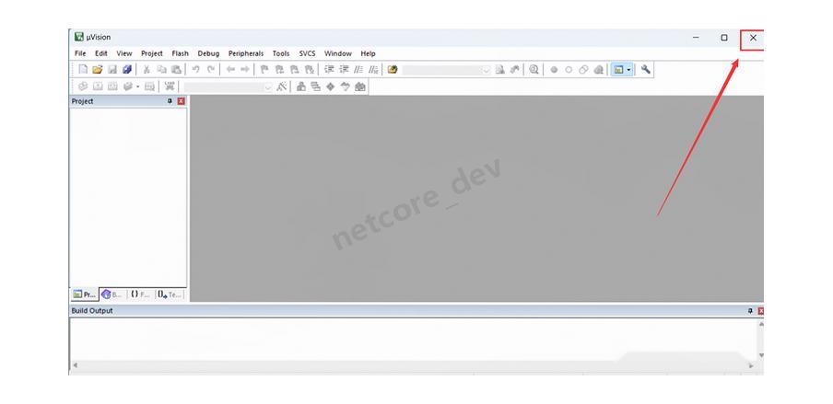
Task: Switch to the Templates tab
Action: (x=170, y=294)
